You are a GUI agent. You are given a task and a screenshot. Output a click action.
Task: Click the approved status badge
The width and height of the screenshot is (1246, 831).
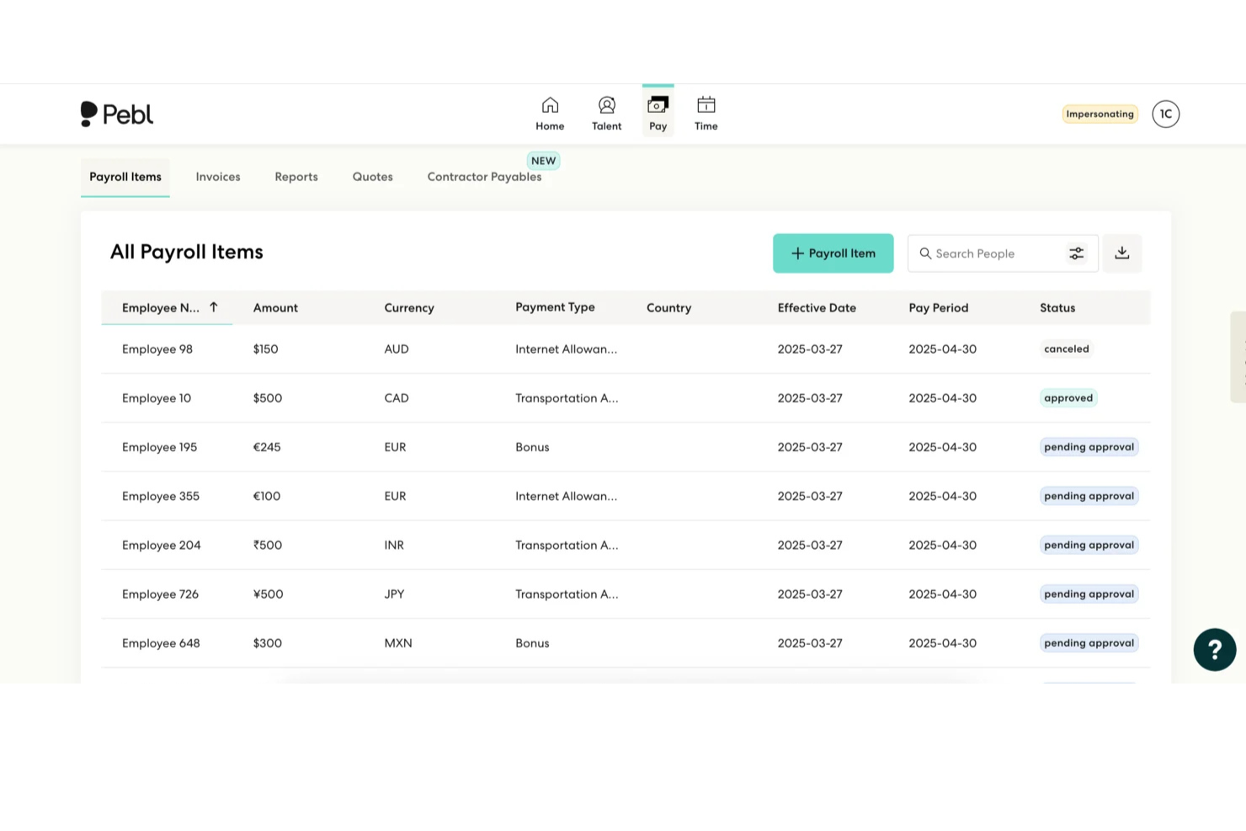coord(1068,397)
